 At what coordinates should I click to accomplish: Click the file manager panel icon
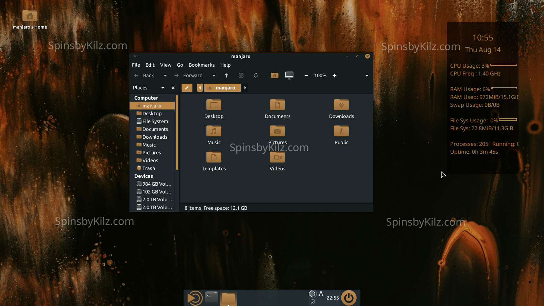point(228,298)
